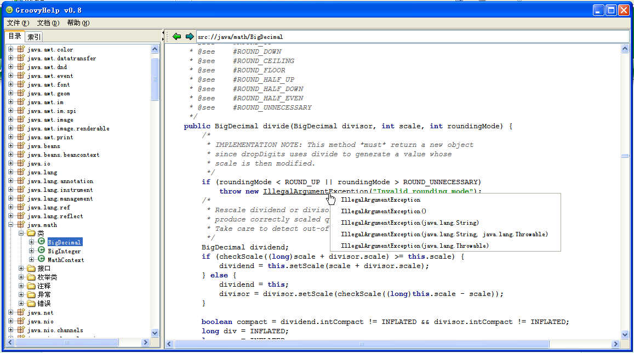Image resolution: width=634 pixels, height=353 pixels.
Task: Click the java.io package icon
Action: point(21,163)
